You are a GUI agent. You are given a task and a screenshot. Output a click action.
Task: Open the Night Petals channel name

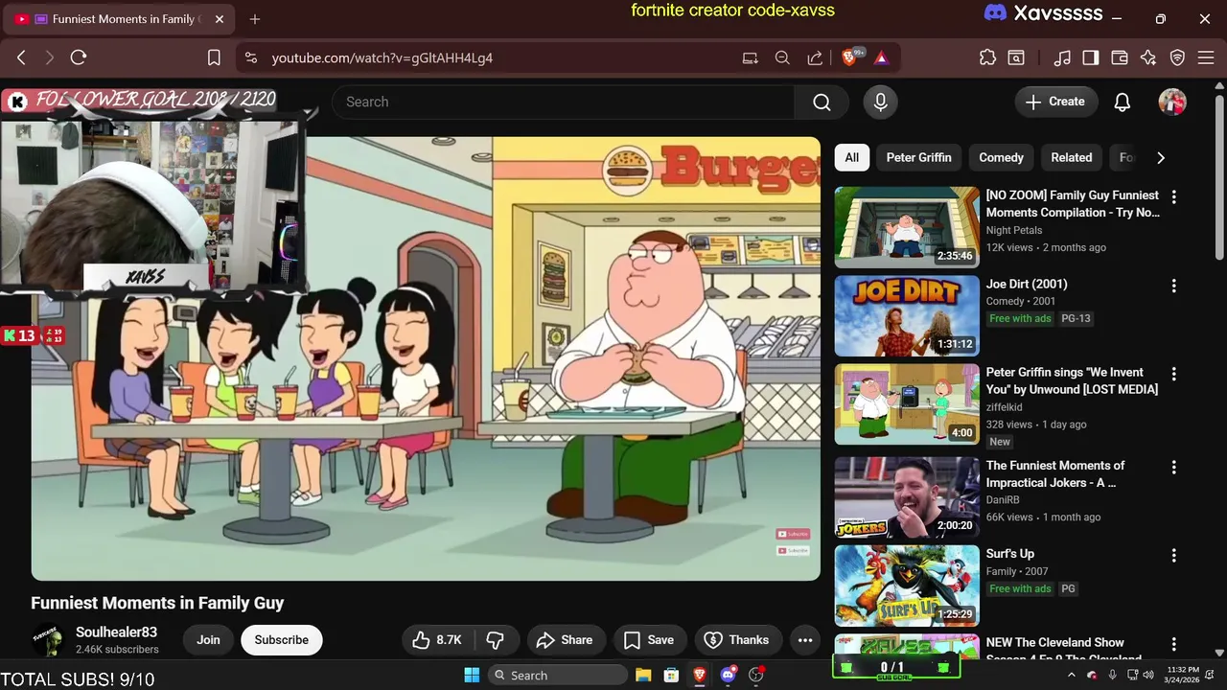tap(1013, 230)
